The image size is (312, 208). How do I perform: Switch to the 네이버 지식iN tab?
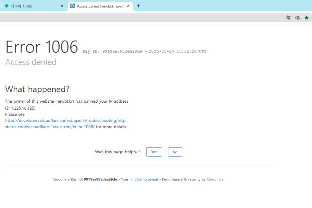(x=34, y=6)
